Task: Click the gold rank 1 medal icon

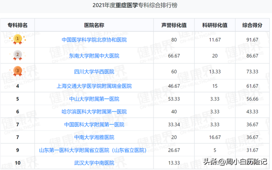Action: click(x=17, y=39)
